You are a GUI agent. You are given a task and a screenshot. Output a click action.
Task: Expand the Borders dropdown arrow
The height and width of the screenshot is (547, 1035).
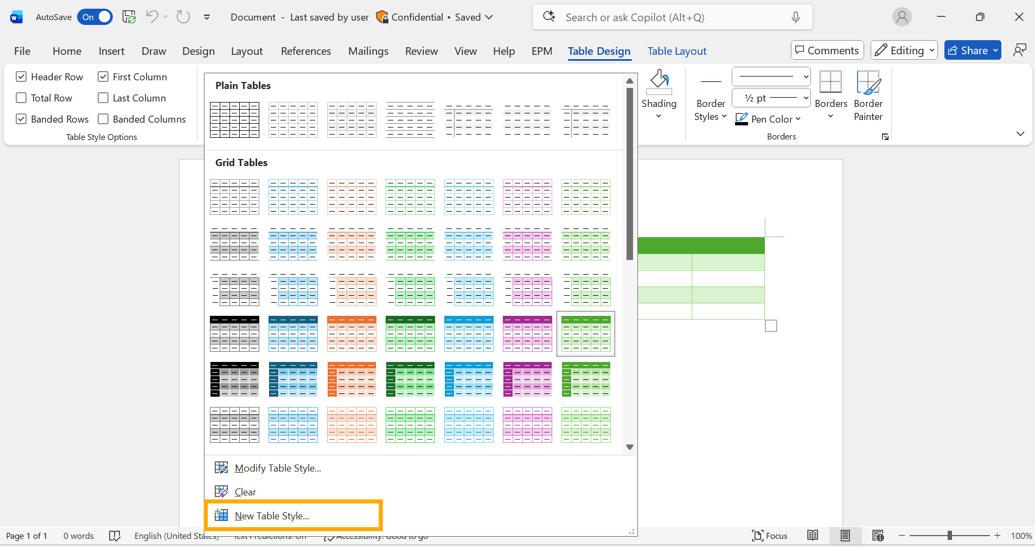[x=830, y=116]
